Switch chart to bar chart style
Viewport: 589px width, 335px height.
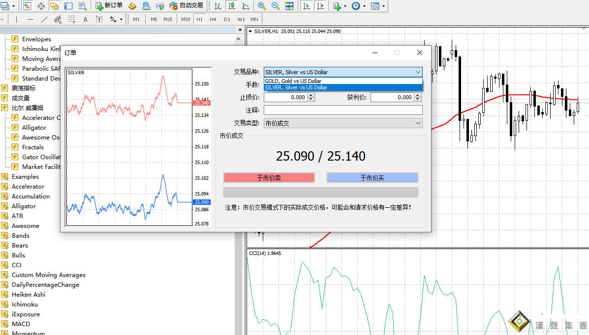(218, 6)
